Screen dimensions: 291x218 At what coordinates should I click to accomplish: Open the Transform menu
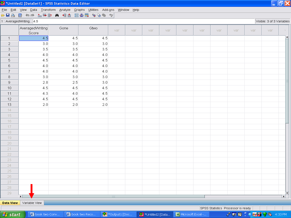click(x=48, y=10)
